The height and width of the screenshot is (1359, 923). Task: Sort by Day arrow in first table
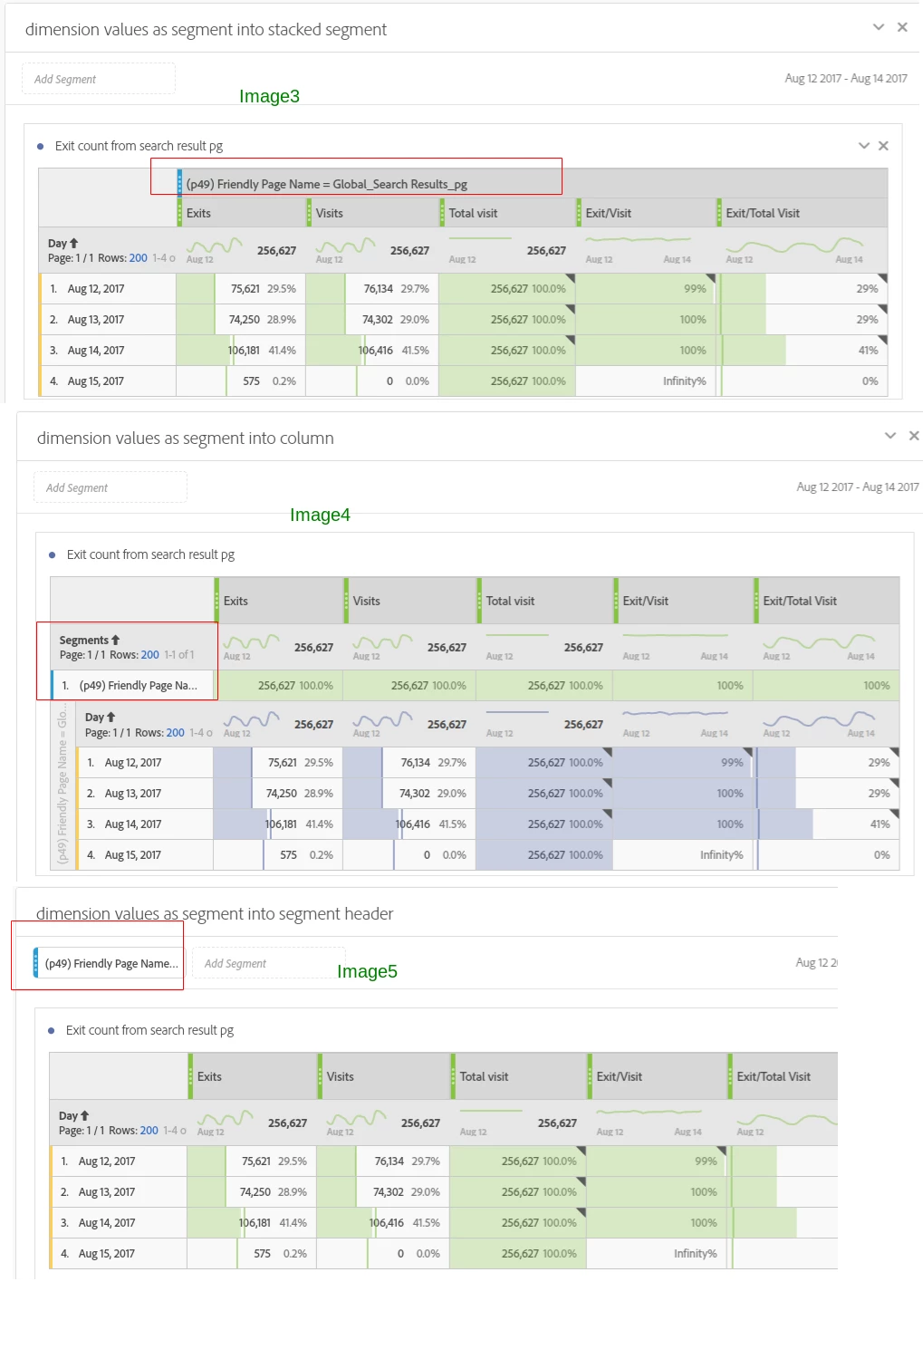pos(73,243)
